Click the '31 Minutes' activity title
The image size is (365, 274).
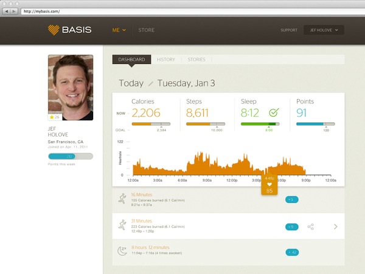point(142,221)
